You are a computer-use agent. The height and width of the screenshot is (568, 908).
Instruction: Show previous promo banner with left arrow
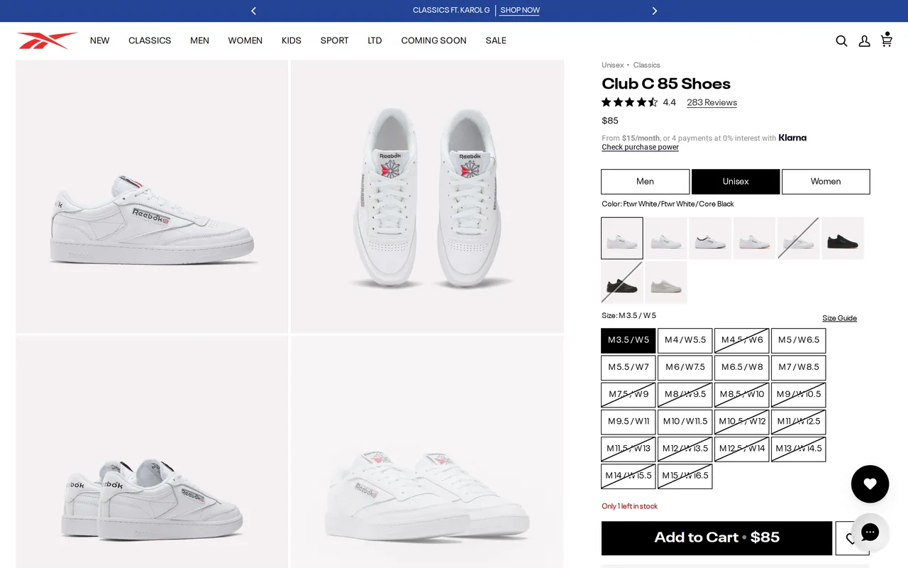click(x=254, y=11)
